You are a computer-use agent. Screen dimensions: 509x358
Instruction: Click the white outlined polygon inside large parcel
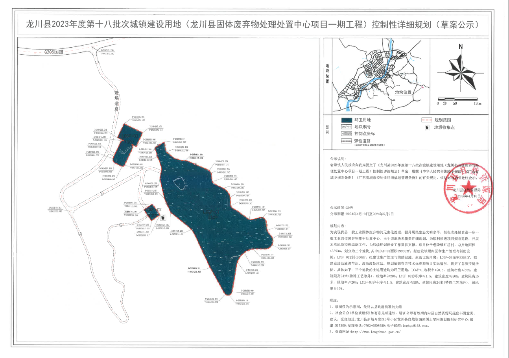179,184
